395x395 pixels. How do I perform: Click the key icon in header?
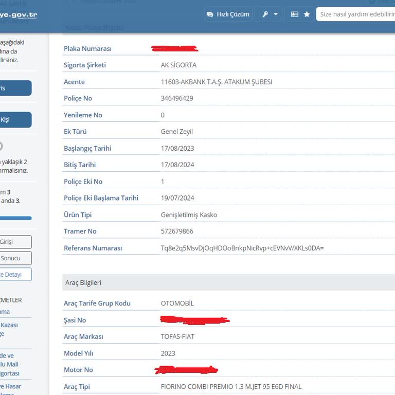(265, 14)
